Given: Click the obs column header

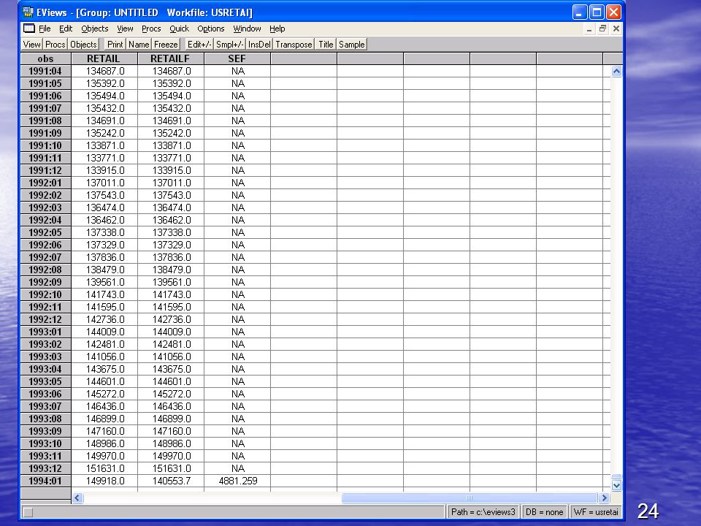Looking at the screenshot, I should 45,58.
